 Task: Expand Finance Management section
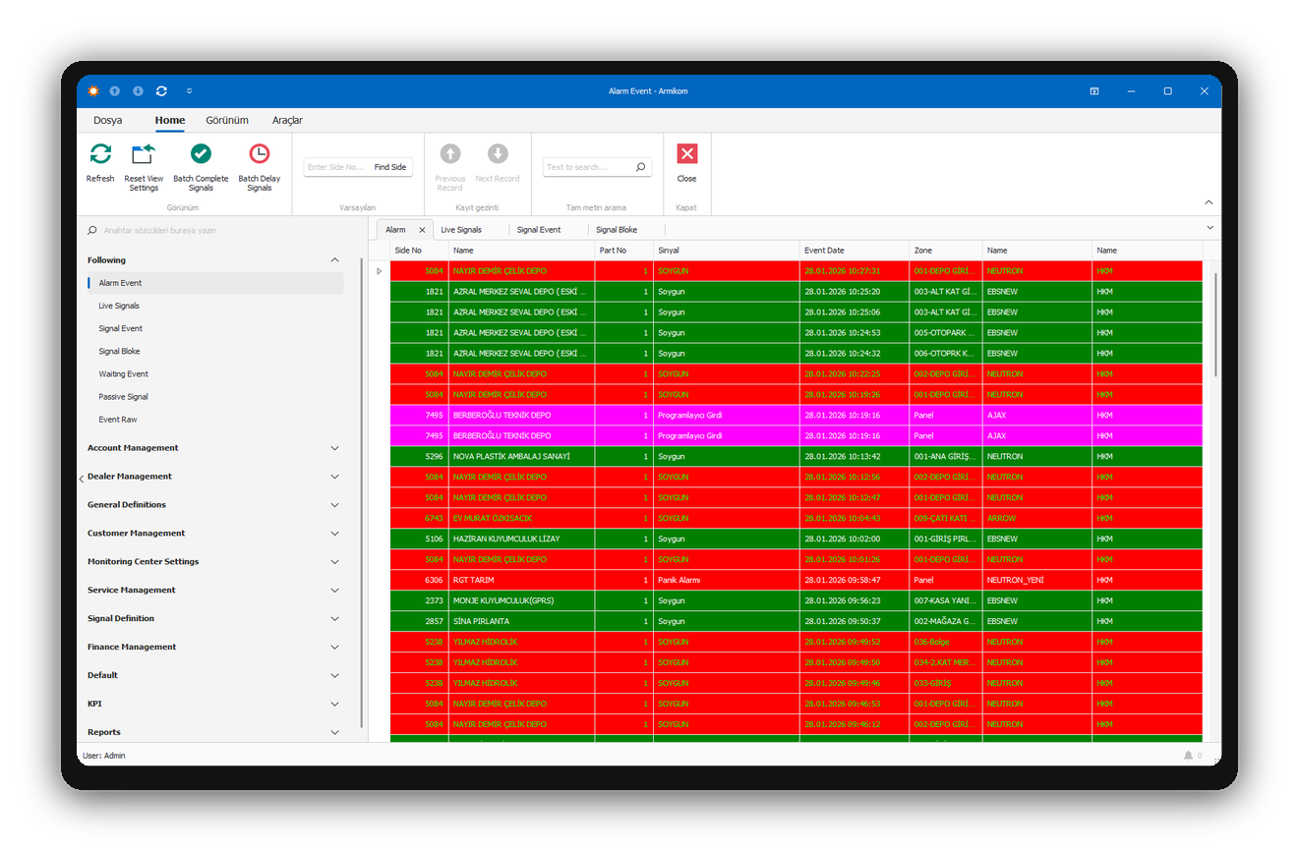[334, 648]
